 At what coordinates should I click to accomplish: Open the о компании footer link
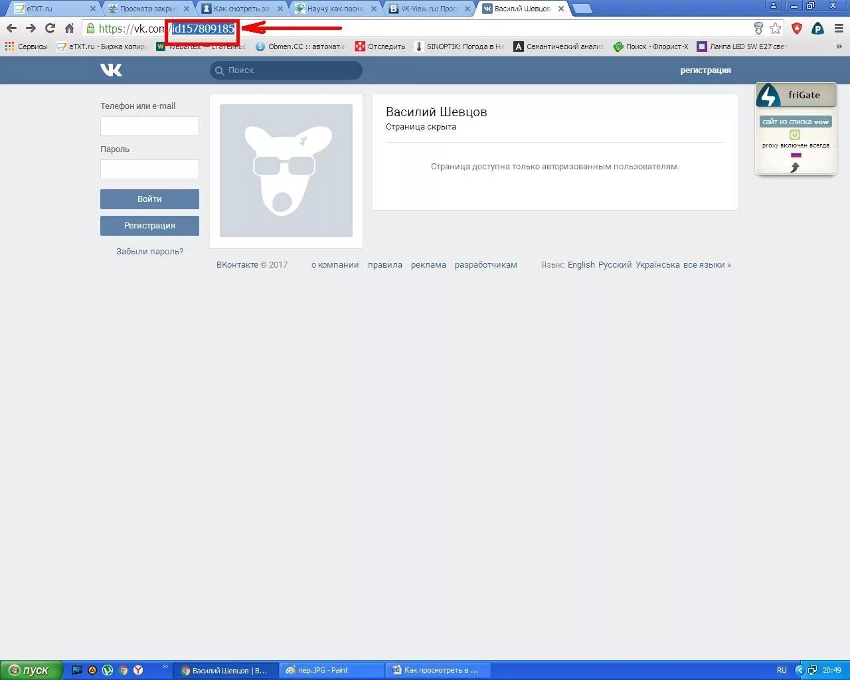pyautogui.click(x=335, y=264)
